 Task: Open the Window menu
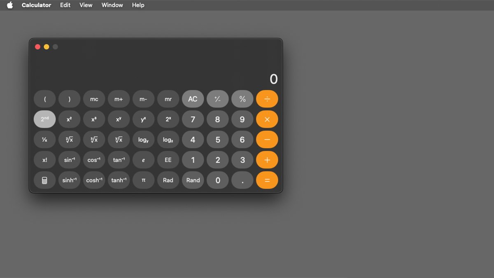click(112, 5)
